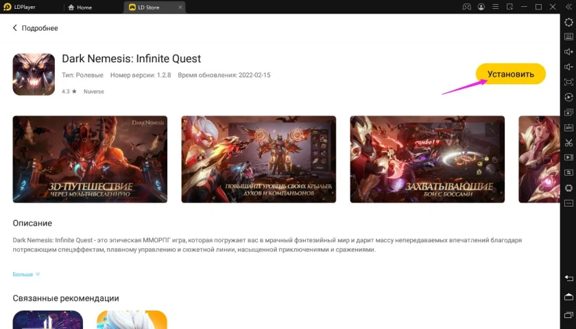
Task: Click the rotate screen phone icon
Action: pyautogui.click(x=568, y=188)
